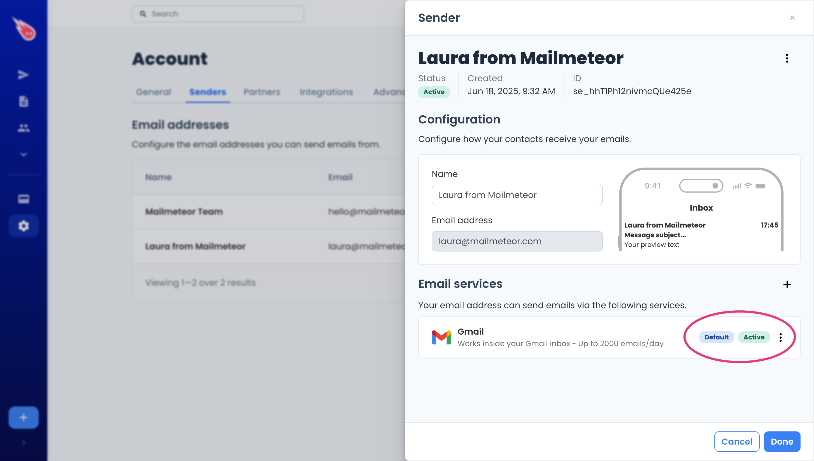Close the Sender panel with X
Image resolution: width=814 pixels, height=461 pixels.
tap(792, 18)
